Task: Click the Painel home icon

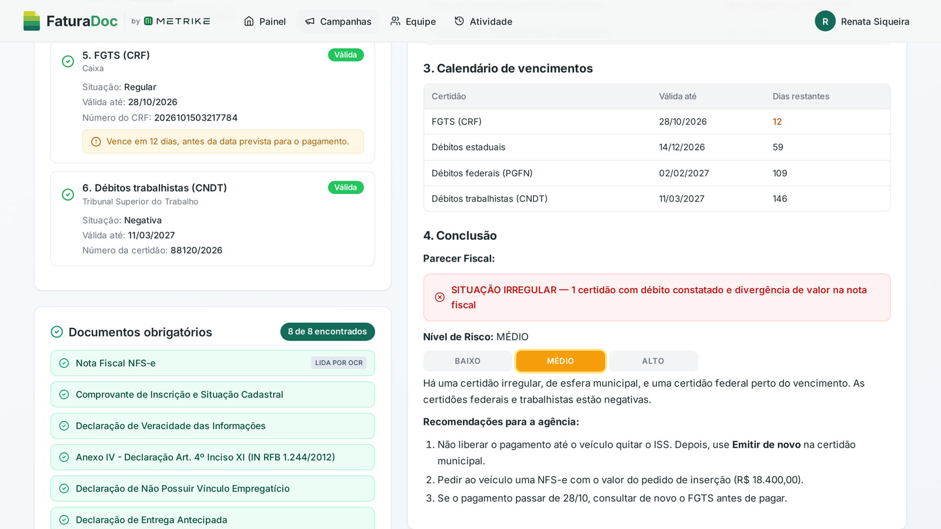Action: 249,21
